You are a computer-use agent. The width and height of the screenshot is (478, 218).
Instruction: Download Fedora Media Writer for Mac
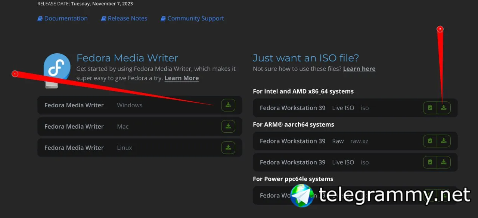pos(228,126)
